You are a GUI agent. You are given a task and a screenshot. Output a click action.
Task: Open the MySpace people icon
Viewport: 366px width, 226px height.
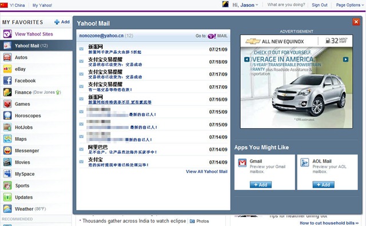[x=7, y=174]
